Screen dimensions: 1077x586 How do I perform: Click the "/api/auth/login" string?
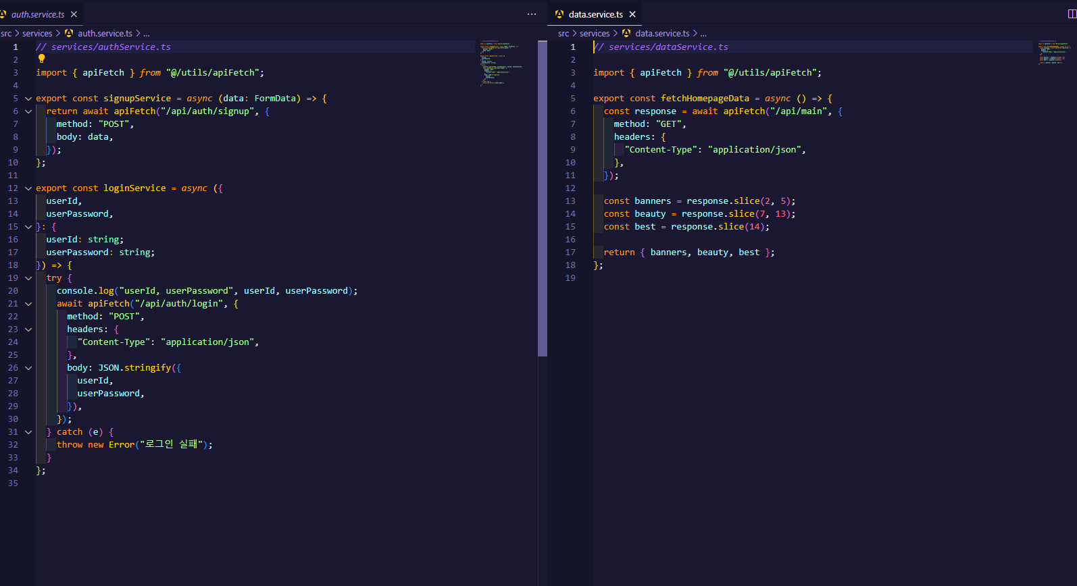click(x=179, y=304)
